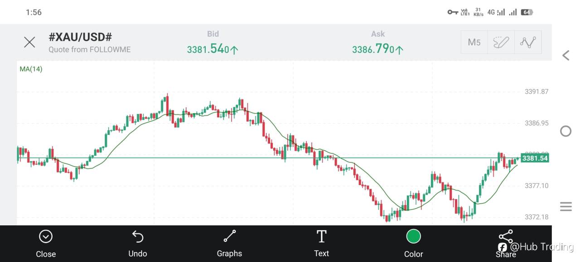580x262 pixels.
Task: Tap the Android back arrow
Action: [x=565, y=56]
